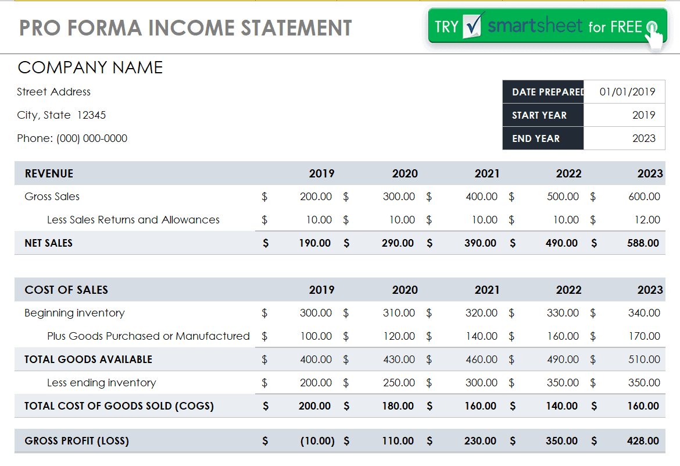Click the Try Smartsheet for Free button
Viewport: 680px width, 466px height.
(x=547, y=27)
